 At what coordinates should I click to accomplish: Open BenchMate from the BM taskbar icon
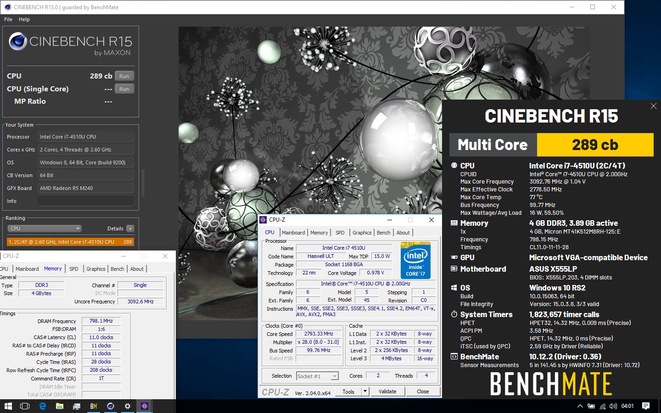(94, 406)
